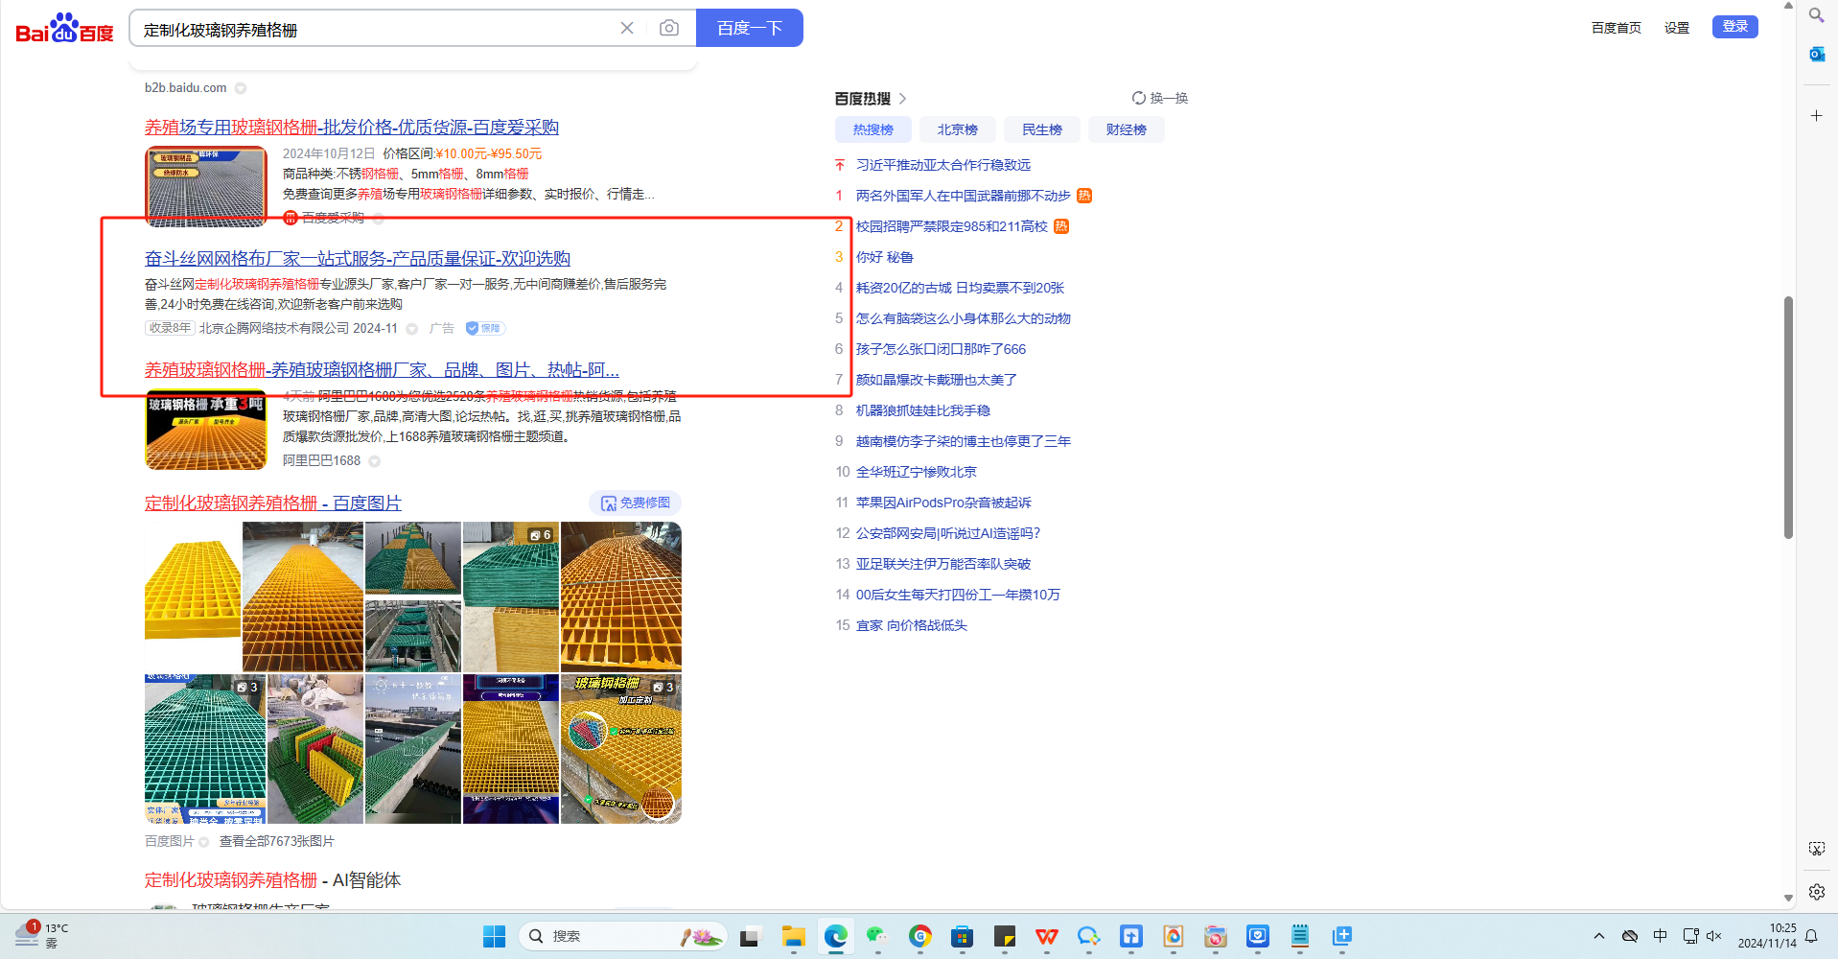Add a sidebar app with plus icon
This screenshot has height=959, width=1838.
[x=1816, y=116]
